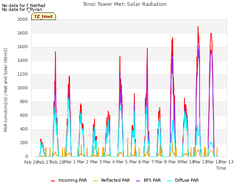Click the orange Reflected PAR legend swatch
Viewport: 250px width, 188px height.
coord(95,181)
